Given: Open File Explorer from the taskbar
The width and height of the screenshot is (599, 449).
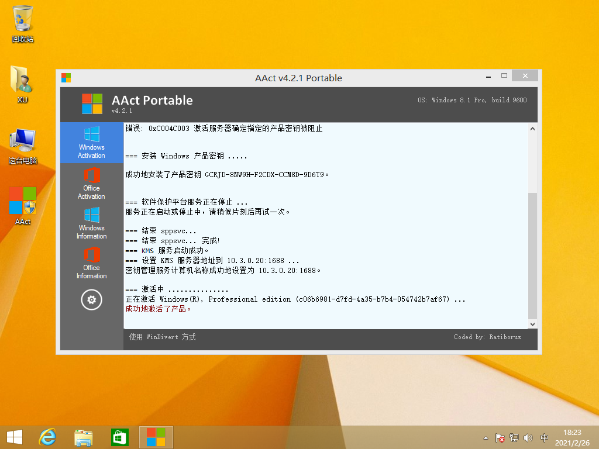Looking at the screenshot, I should [x=84, y=437].
